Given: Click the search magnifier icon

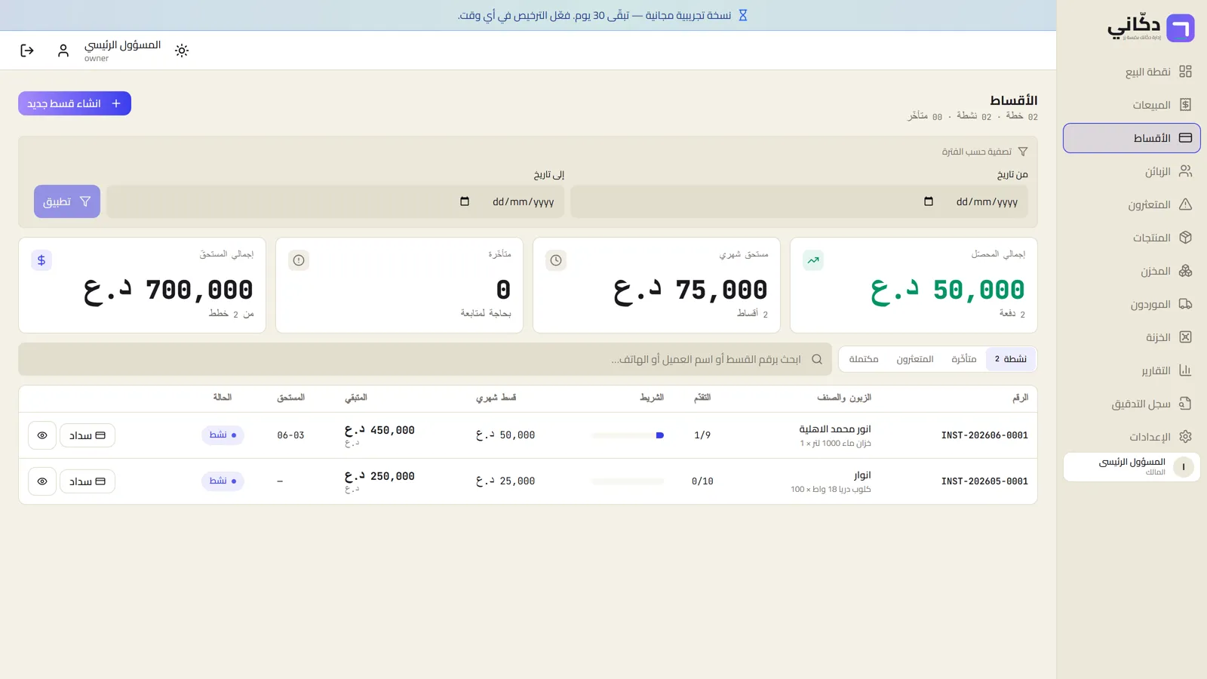Looking at the screenshot, I should (x=817, y=359).
